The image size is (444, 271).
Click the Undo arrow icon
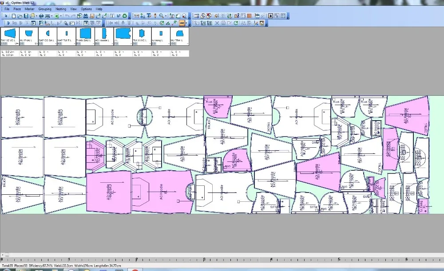[x=67, y=16]
